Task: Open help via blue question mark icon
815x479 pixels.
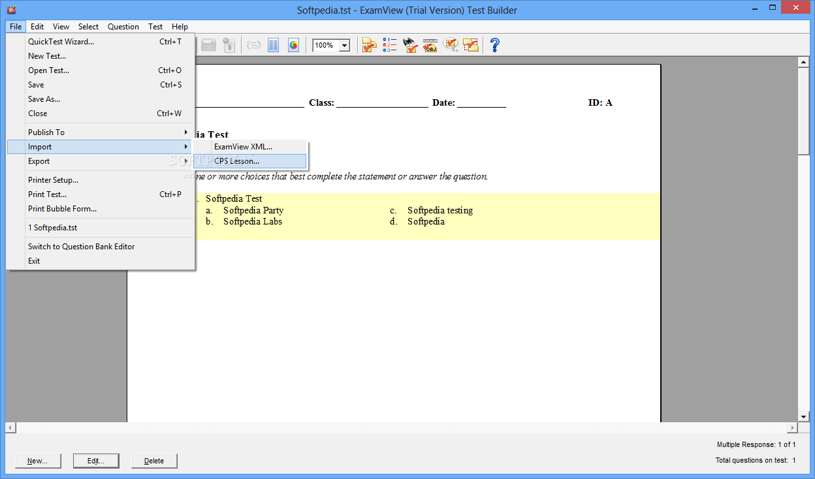Action: click(x=494, y=45)
